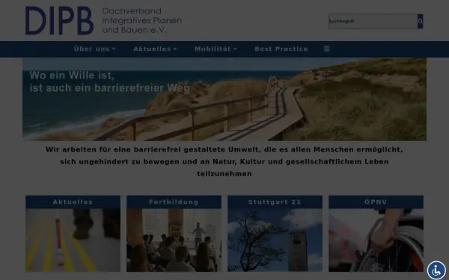Click the DIPB logo
The width and height of the screenshot is (449, 280).
[x=59, y=21]
